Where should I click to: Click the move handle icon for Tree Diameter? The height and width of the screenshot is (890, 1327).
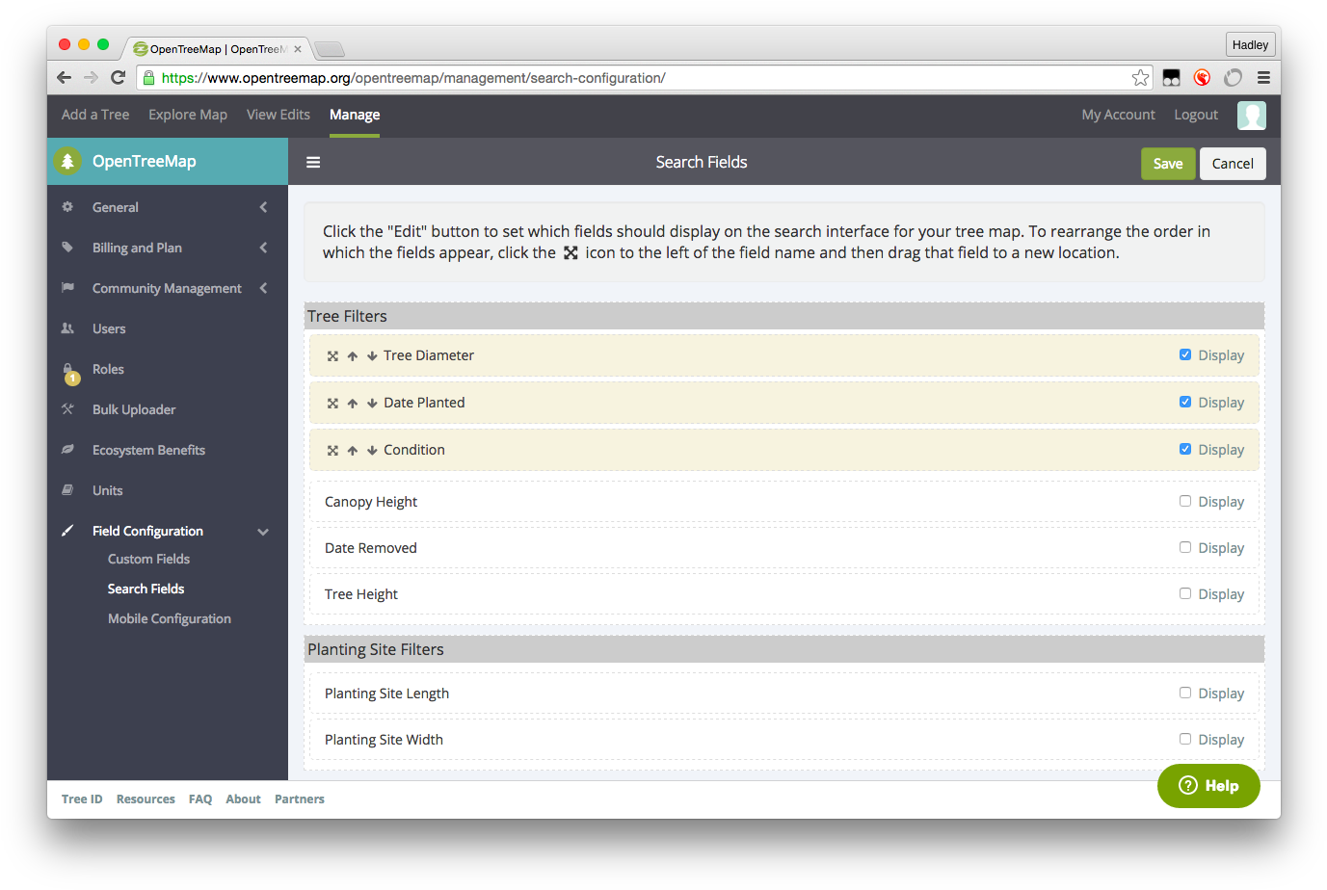click(x=332, y=356)
